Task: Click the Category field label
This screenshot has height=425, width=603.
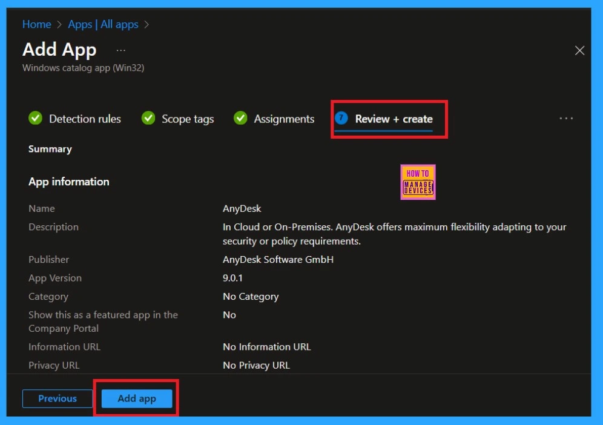Action: pos(48,297)
